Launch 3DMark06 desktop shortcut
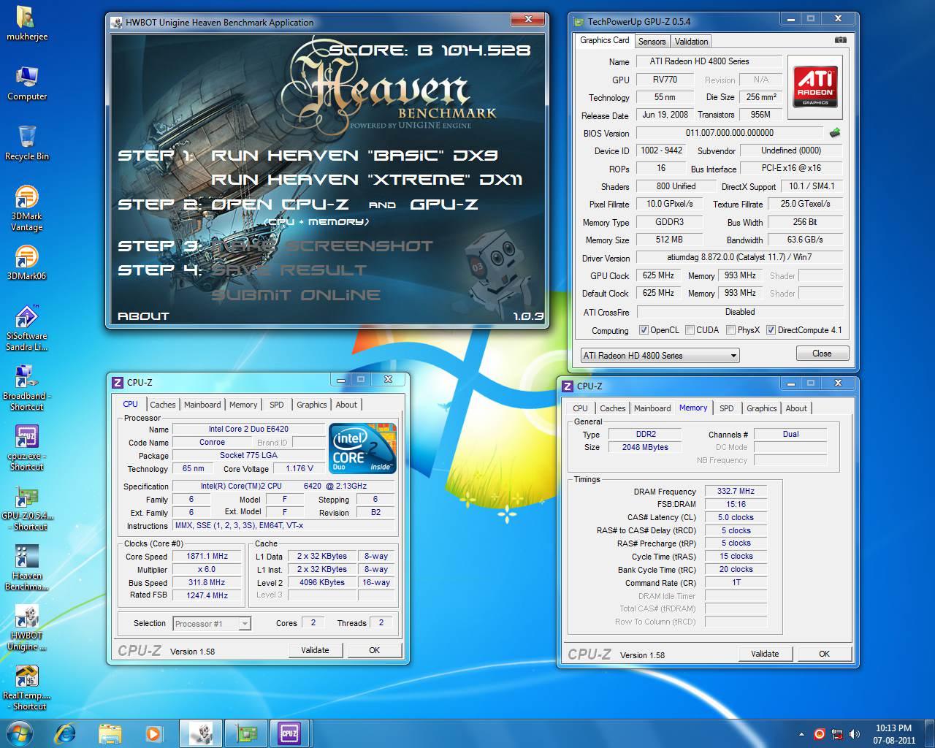 [x=27, y=263]
